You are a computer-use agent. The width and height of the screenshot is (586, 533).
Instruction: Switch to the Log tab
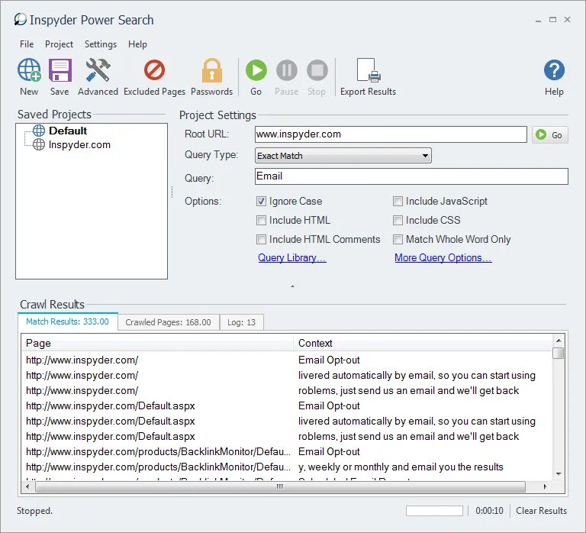pyautogui.click(x=241, y=322)
